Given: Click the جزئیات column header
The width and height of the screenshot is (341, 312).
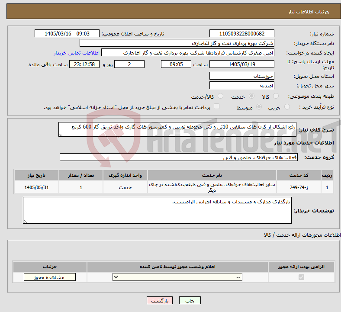Looking at the screenshot, I should click(x=50, y=267).
